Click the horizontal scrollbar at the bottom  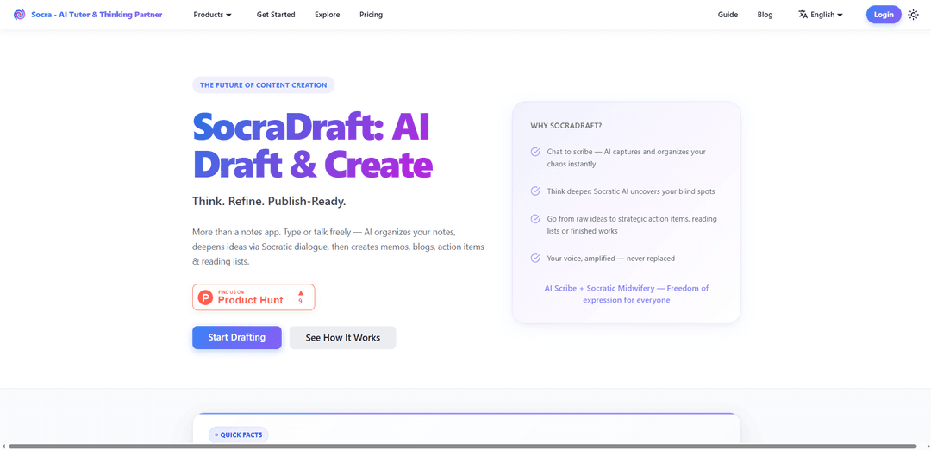click(463, 446)
